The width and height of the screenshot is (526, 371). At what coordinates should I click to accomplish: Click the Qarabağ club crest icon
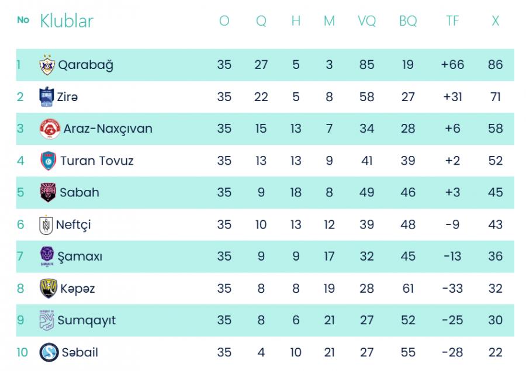(47, 65)
